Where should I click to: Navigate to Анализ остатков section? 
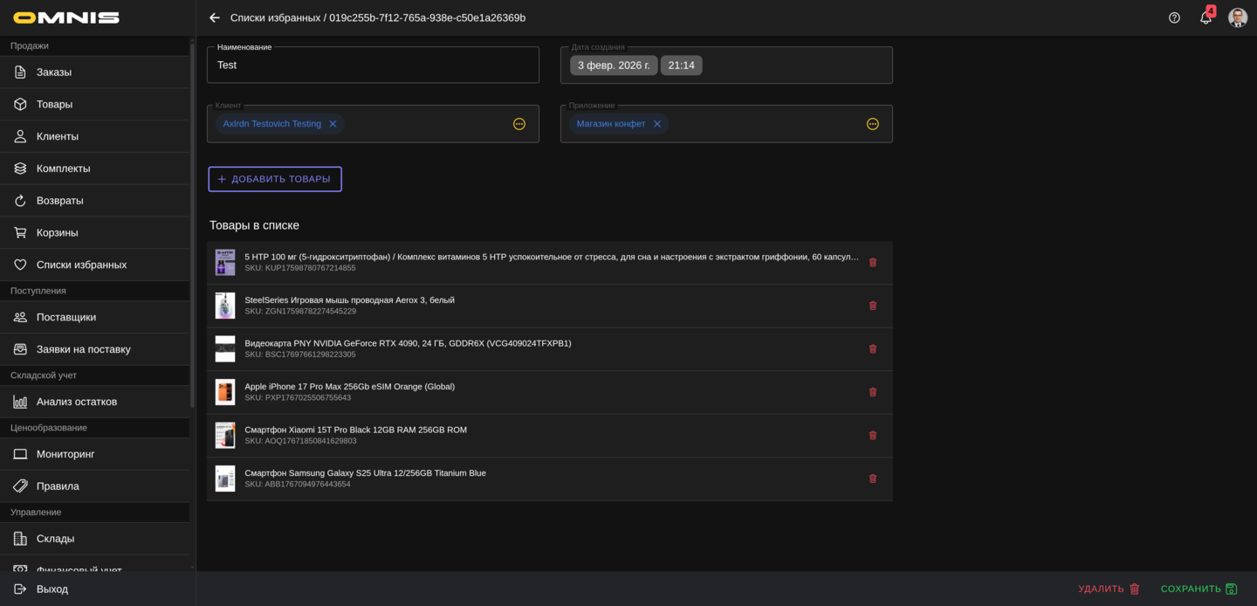(x=77, y=402)
